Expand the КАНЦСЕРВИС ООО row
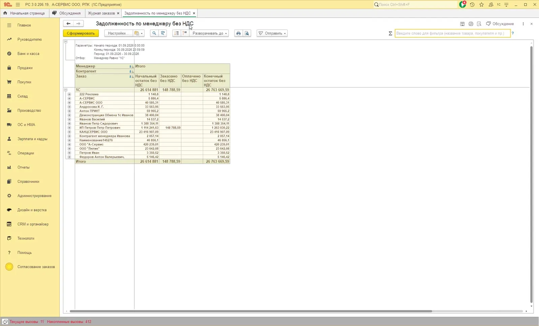Image resolution: width=539 pixels, height=326 pixels. click(x=69, y=132)
